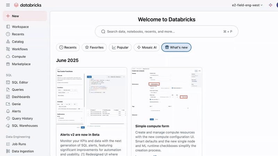Open SQL Warehouses in the sidebar
The image size is (278, 156).
[x=25, y=126]
